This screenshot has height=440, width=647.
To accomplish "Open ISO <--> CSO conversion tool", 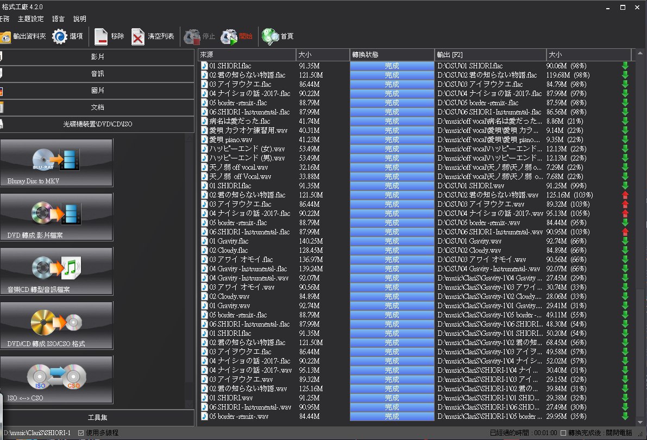I will 57,379.
